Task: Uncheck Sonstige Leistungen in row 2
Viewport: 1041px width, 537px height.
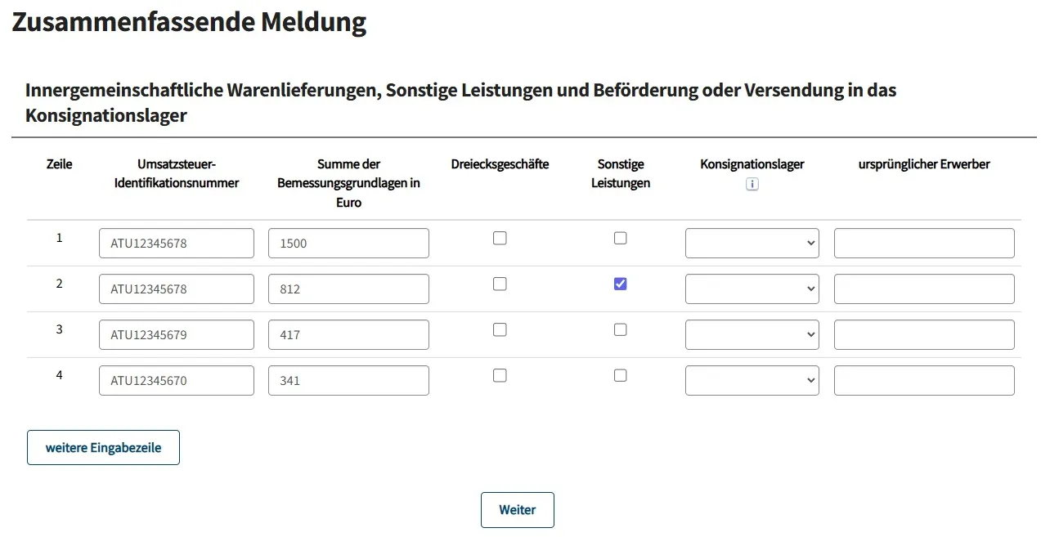Action: [x=621, y=284]
